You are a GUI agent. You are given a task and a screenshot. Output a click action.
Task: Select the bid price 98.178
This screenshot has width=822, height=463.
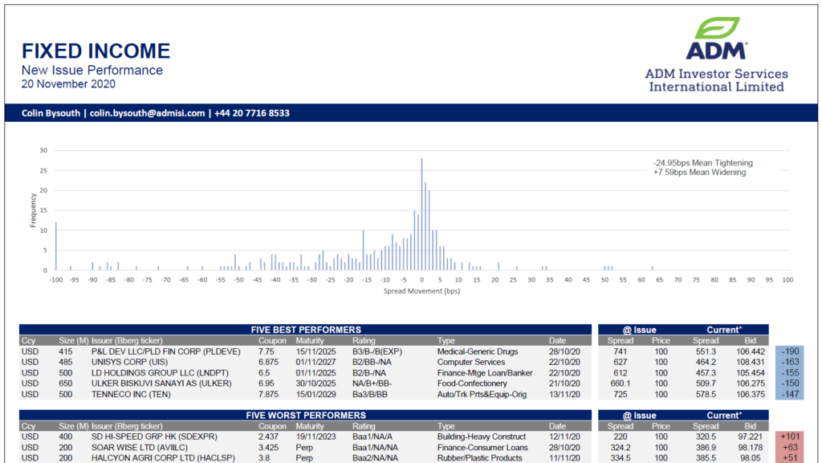click(x=751, y=448)
